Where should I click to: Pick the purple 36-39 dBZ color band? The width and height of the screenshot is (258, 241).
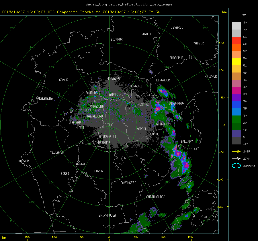(x=236, y=97)
